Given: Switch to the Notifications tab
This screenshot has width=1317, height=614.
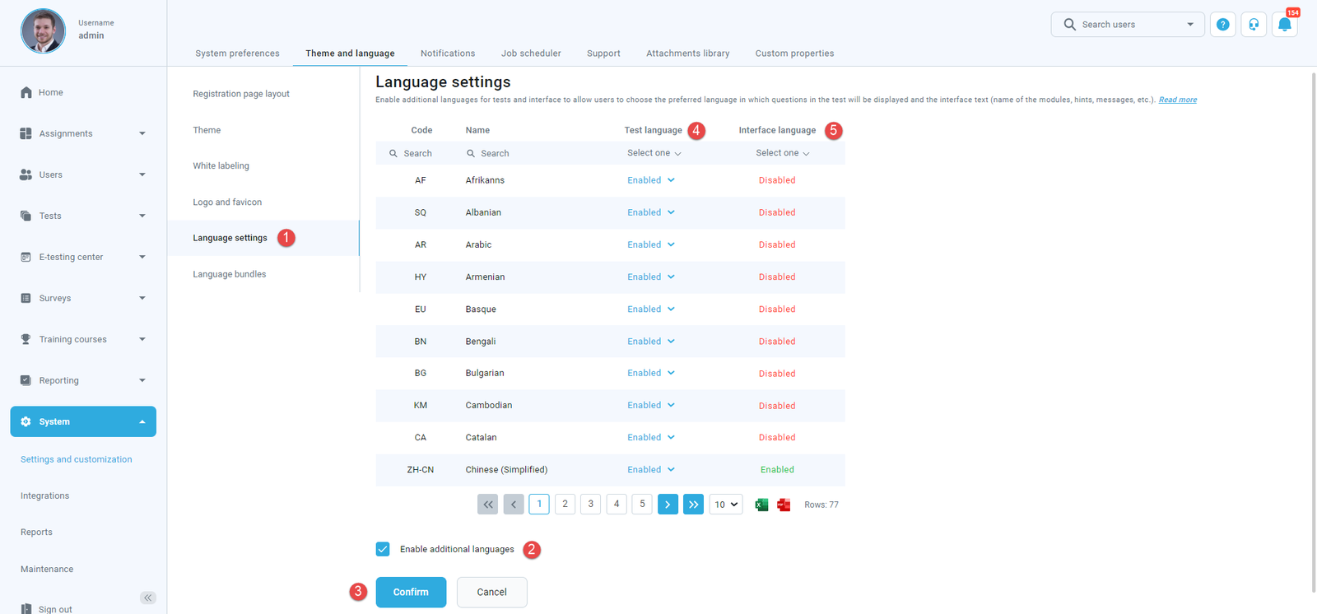Looking at the screenshot, I should pos(447,53).
